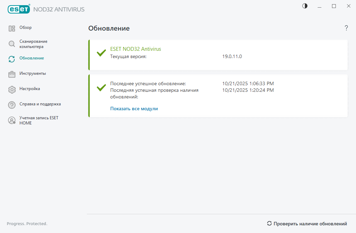Maximize the ESET window
Screen dimensions: 356x233
tap(334, 6)
